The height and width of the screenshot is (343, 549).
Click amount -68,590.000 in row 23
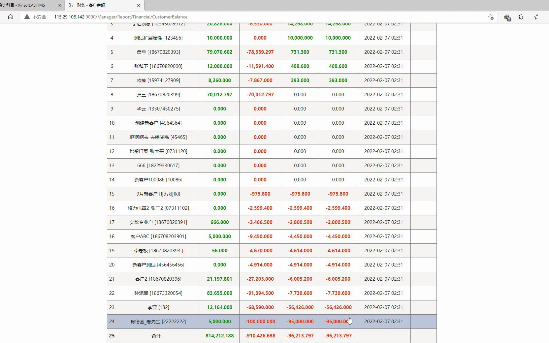coord(260,307)
